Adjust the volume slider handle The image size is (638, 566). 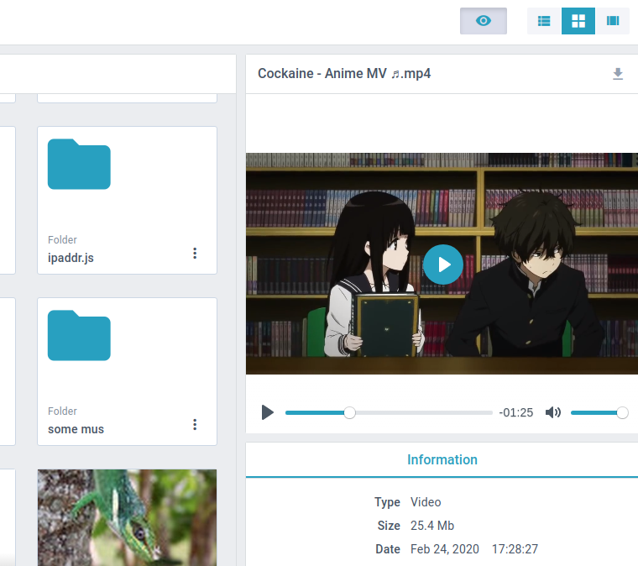click(622, 412)
